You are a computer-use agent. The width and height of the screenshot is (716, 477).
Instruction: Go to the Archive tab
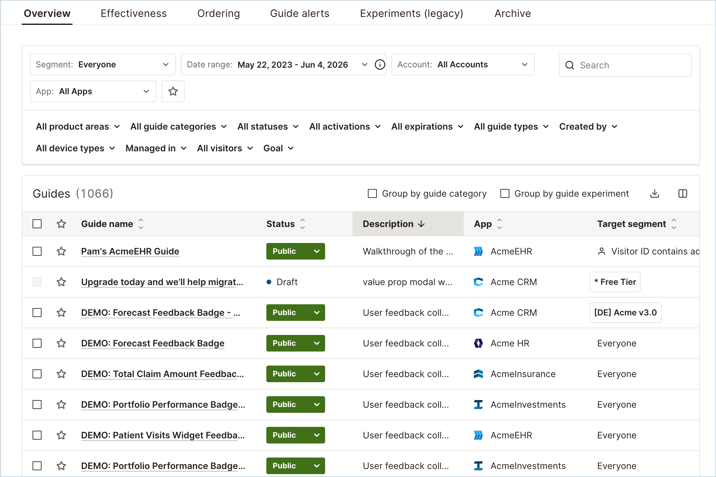pyautogui.click(x=513, y=13)
